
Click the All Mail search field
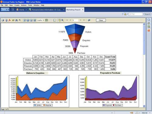136,14
